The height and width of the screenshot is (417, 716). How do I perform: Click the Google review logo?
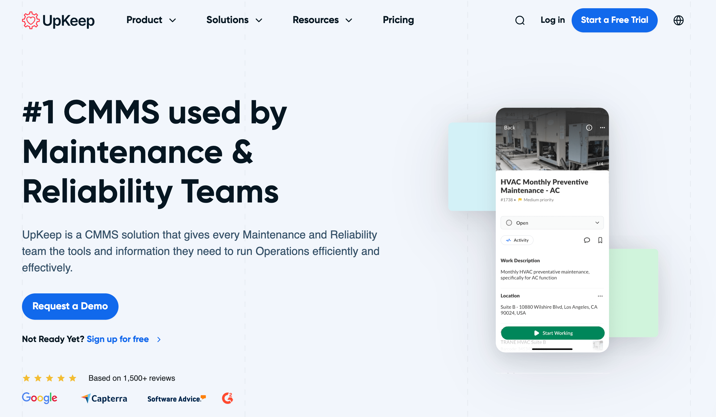coord(40,398)
